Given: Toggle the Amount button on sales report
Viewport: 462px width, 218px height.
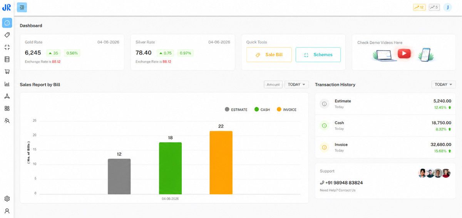Looking at the screenshot, I should tap(273, 84).
